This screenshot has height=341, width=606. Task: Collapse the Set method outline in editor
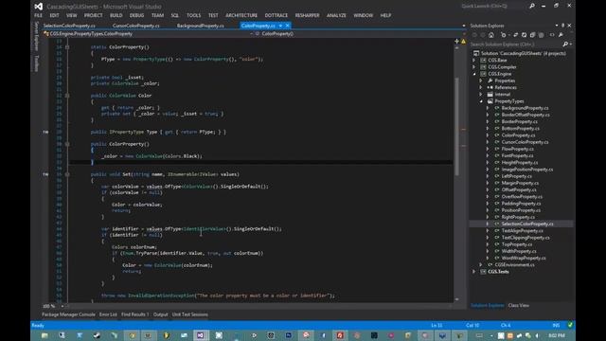(67, 174)
